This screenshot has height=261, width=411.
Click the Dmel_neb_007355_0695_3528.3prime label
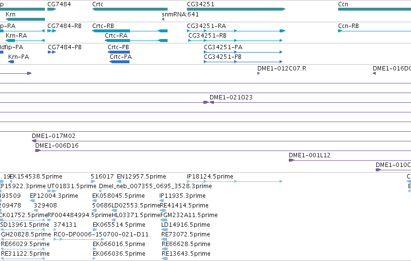156,186
